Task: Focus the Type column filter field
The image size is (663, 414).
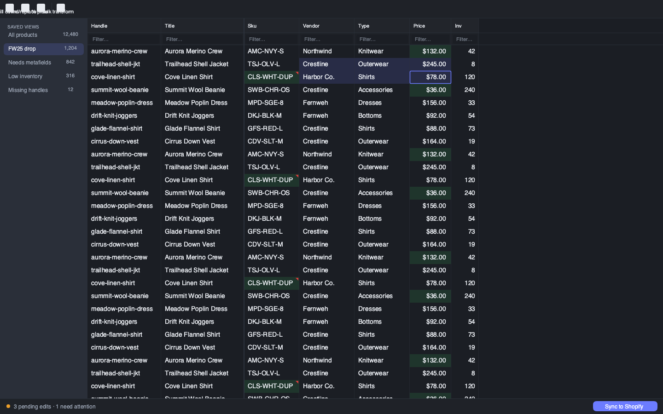Action: coord(382,39)
